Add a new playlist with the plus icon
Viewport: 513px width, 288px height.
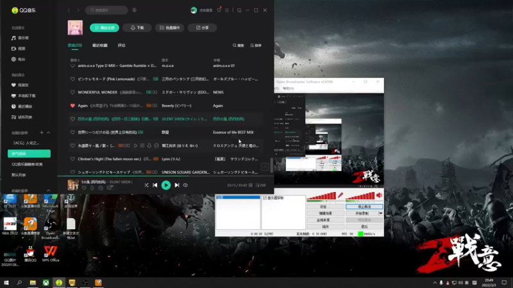pos(42,132)
